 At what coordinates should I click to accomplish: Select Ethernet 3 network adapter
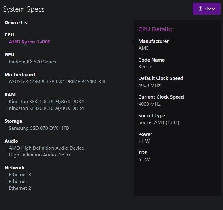[20, 175]
